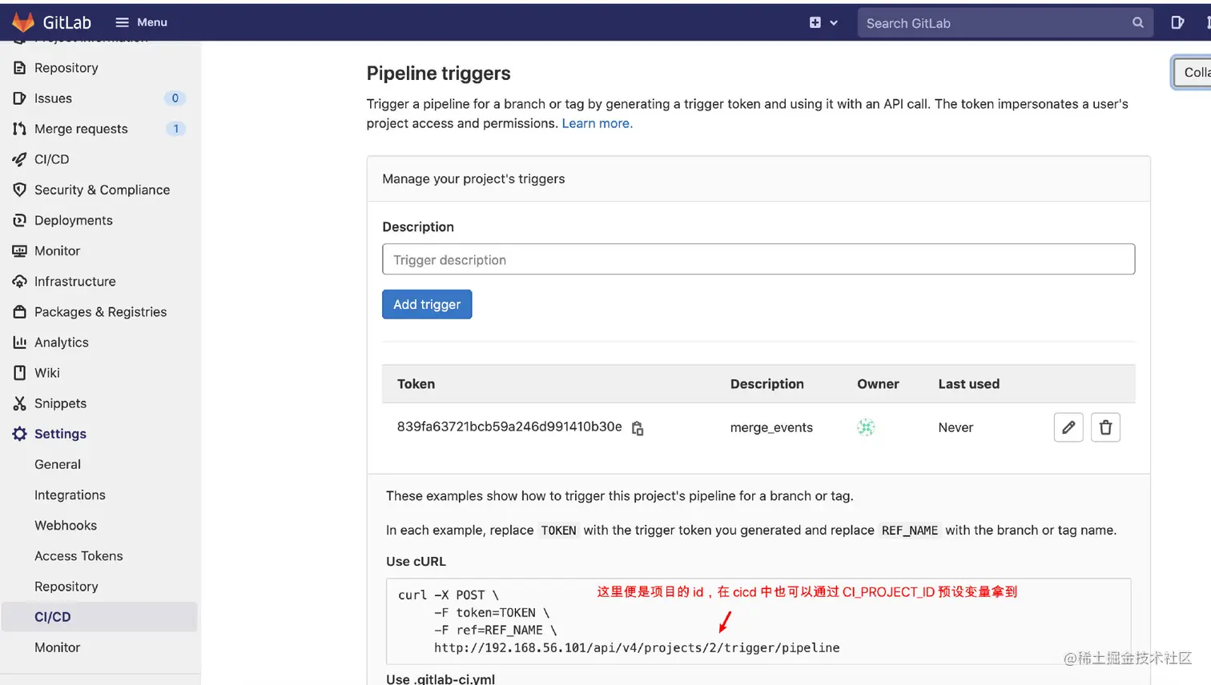
Task: Click the Collapse button for Pipeline triggers
Action: 1193,73
